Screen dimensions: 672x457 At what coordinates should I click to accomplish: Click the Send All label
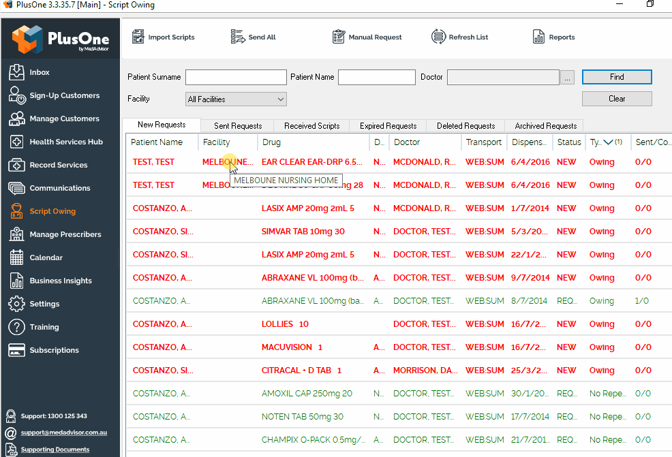click(x=262, y=37)
